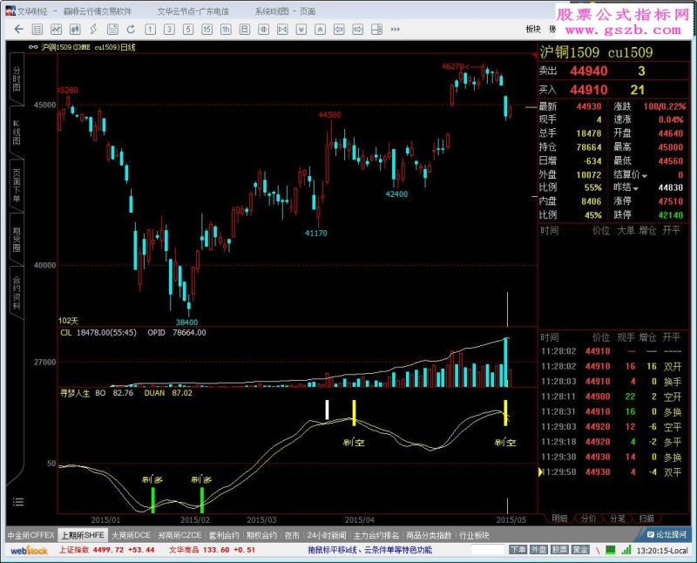The height and width of the screenshot is (563, 697).
Task: Select the 5-minute period icon
Action: click(188, 30)
